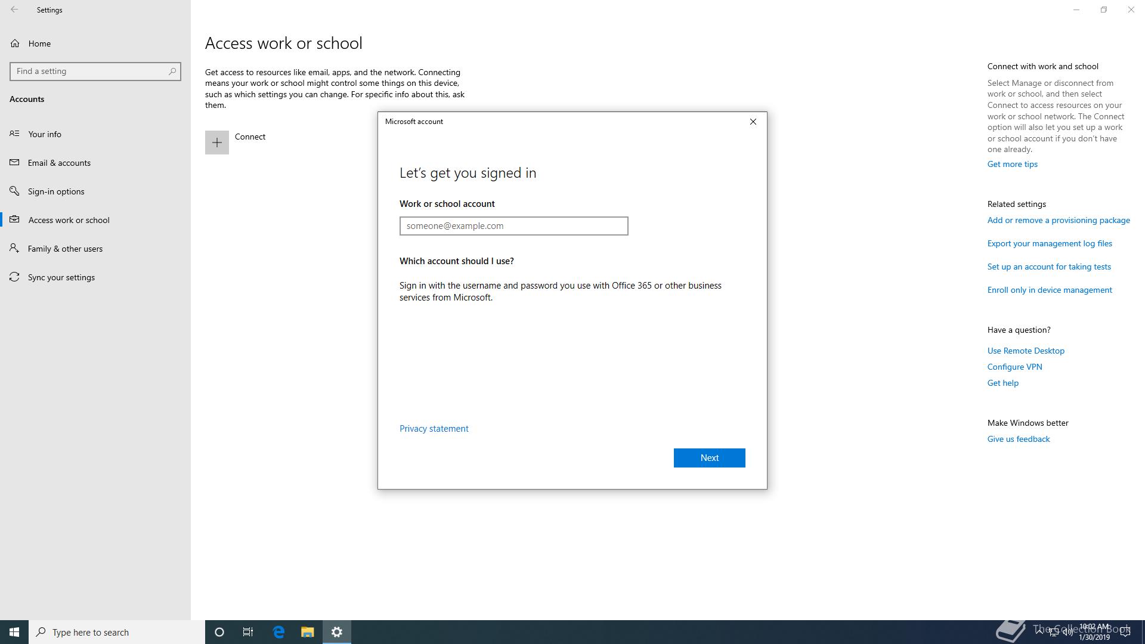
Task: Open the Windows Start menu
Action: click(14, 632)
